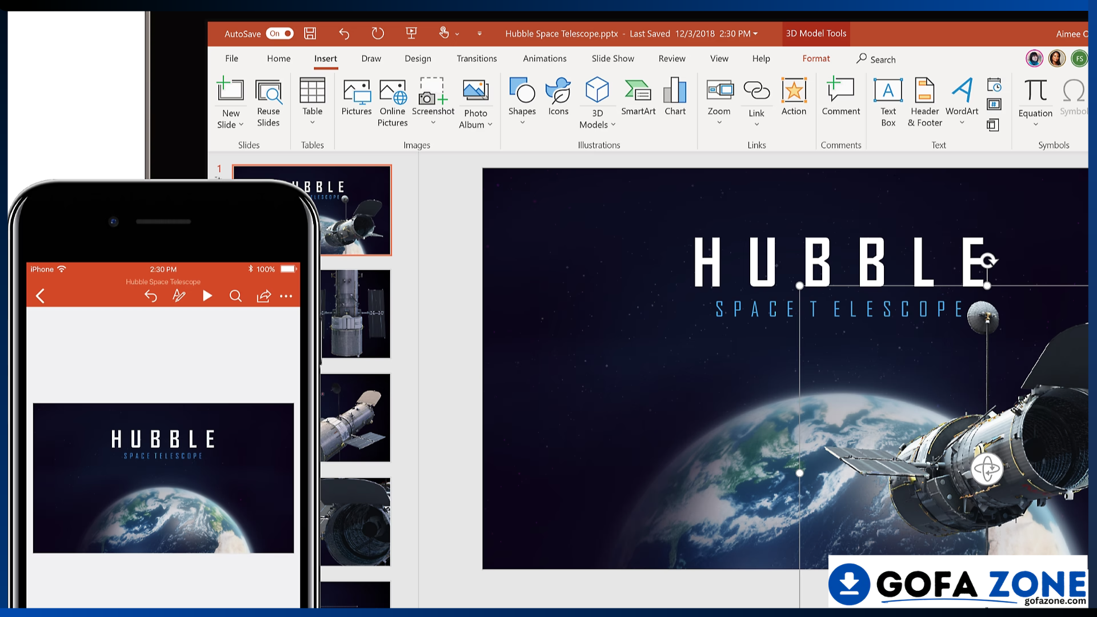The width and height of the screenshot is (1097, 617).
Task: Tap the more options ellipsis on iPhone
Action: [x=286, y=296]
